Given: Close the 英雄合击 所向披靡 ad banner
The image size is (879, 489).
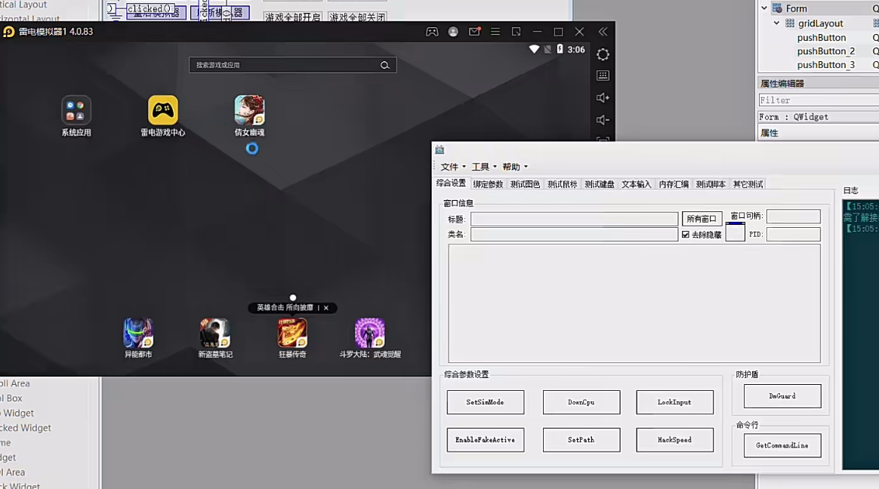Looking at the screenshot, I should [326, 308].
